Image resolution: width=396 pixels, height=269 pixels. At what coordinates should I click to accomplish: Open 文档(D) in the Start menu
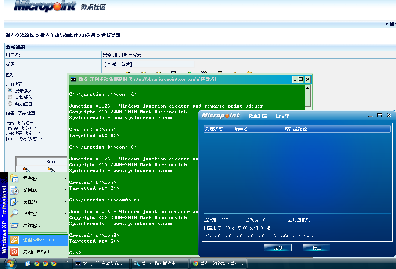pyautogui.click(x=38, y=190)
